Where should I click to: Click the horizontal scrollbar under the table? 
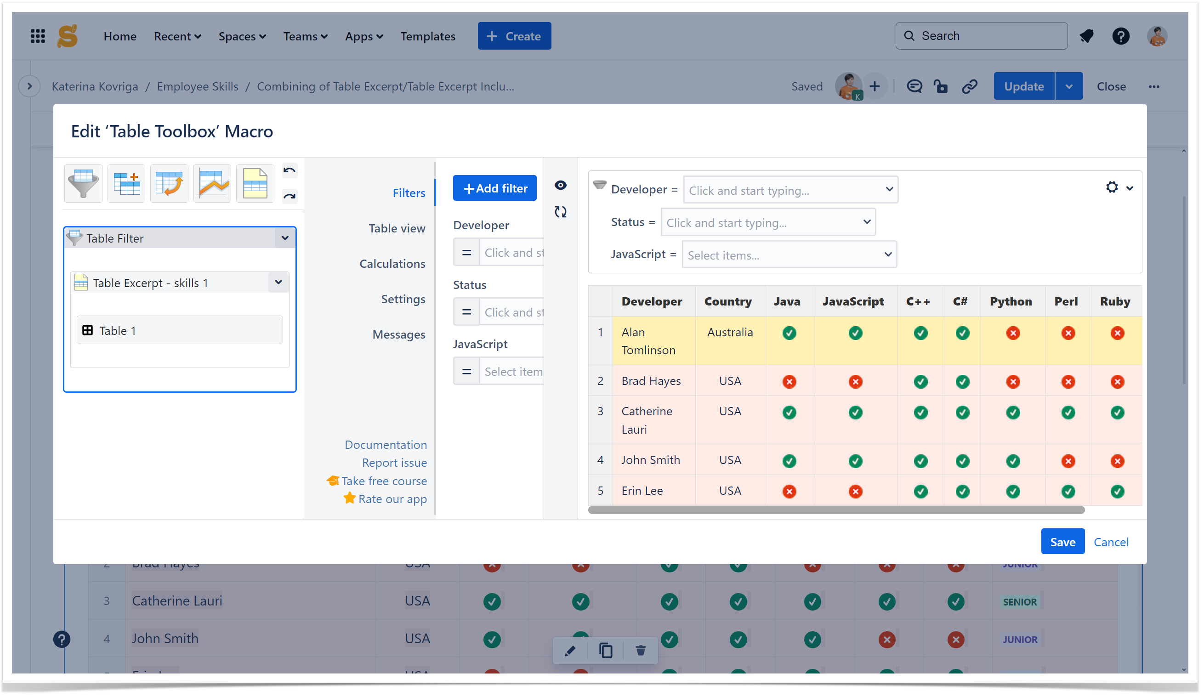pyautogui.click(x=836, y=510)
